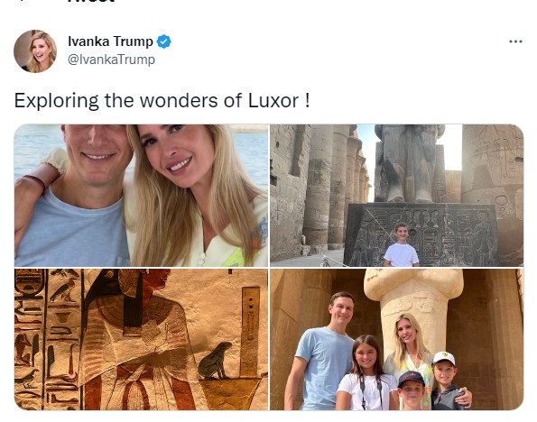
Task: Visit the @IvankaTrump handle link
Action: [x=111, y=60]
